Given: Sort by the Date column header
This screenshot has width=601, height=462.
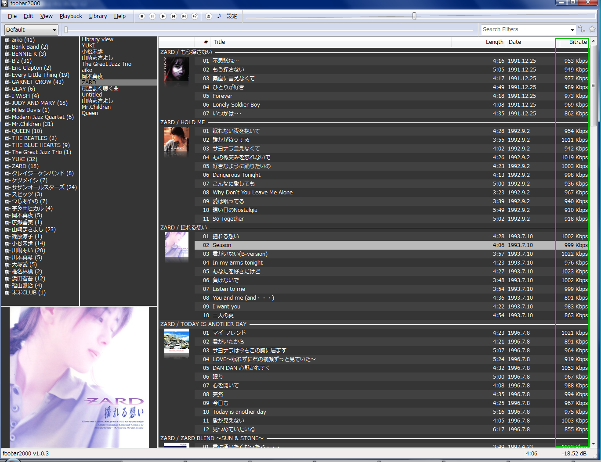Looking at the screenshot, I should coord(531,42).
